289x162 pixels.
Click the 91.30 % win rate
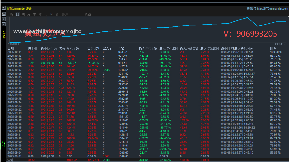[x=275, y=99]
